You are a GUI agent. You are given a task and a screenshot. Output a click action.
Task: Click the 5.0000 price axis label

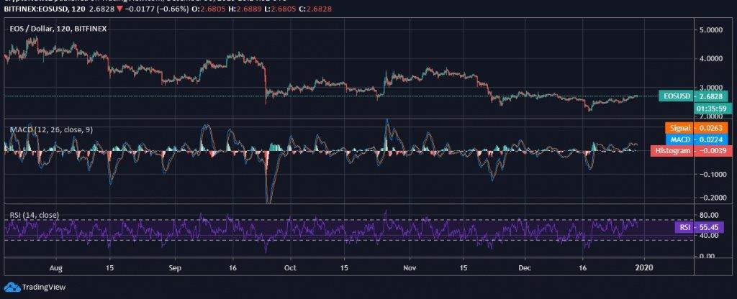pyautogui.click(x=711, y=29)
